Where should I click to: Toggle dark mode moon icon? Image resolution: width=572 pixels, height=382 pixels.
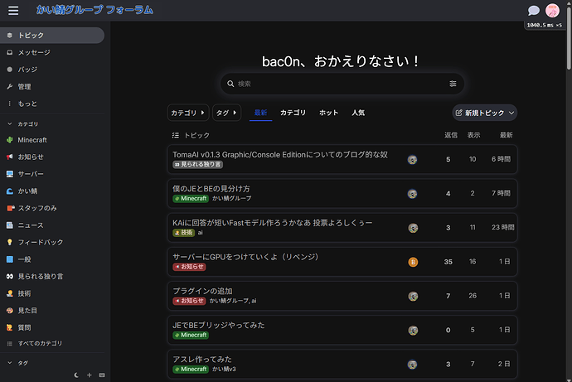[x=76, y=375]
